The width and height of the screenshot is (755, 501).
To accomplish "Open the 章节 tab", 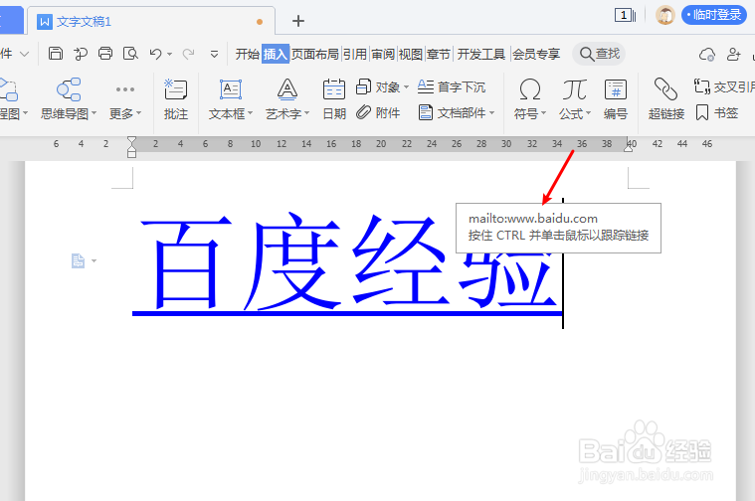I will pyautogui.click(x=439, y=54).
